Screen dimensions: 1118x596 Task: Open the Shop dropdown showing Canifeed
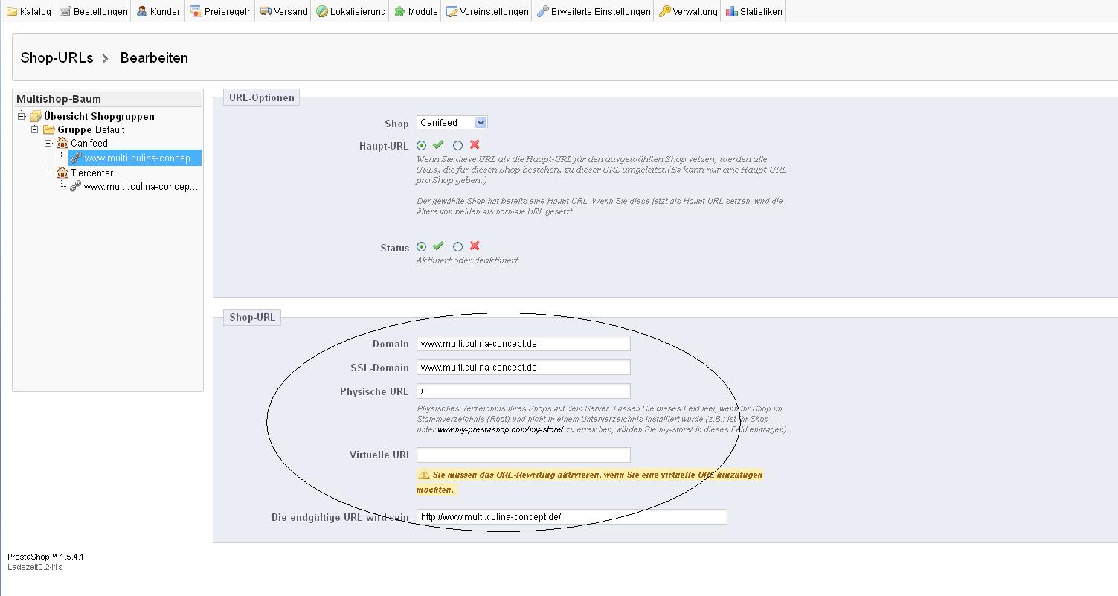tap(452, 123)
